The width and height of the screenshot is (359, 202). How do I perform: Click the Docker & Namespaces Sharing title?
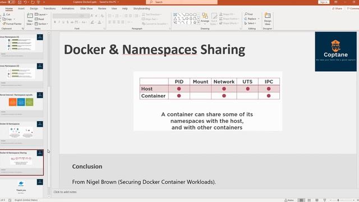click(154, 50)
